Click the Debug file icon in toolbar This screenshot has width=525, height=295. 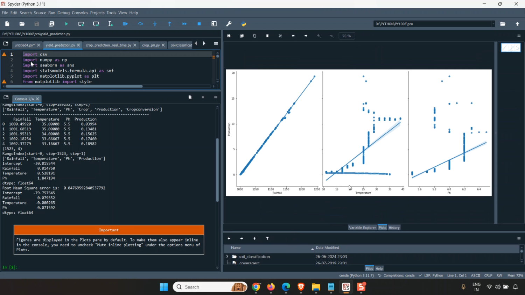tap(125, 24)
